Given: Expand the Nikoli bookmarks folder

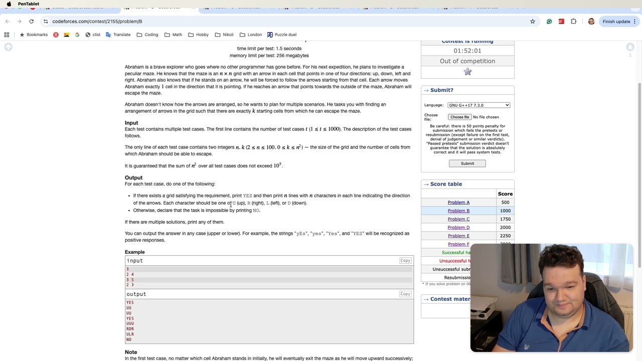Looking at the screenshot, I should tap(224, 35).
